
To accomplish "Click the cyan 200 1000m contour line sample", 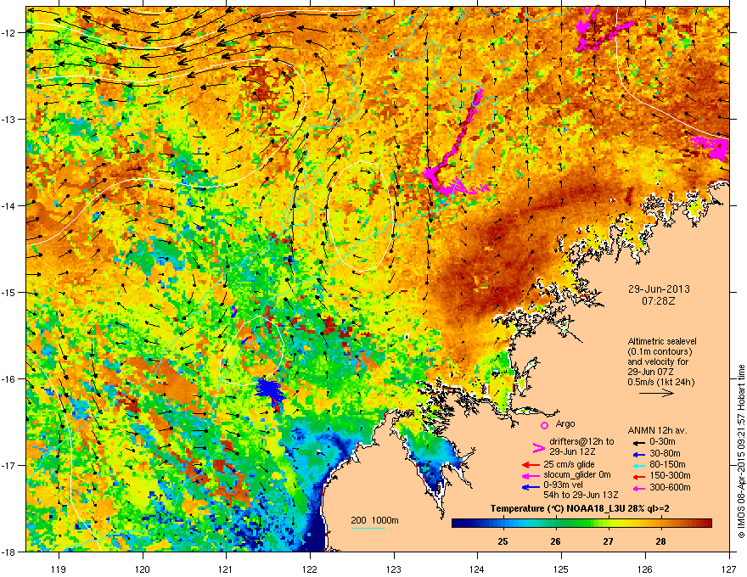I will click(x=368, y=528).
